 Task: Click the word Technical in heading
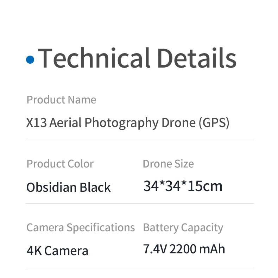click(x=94, y=58)
